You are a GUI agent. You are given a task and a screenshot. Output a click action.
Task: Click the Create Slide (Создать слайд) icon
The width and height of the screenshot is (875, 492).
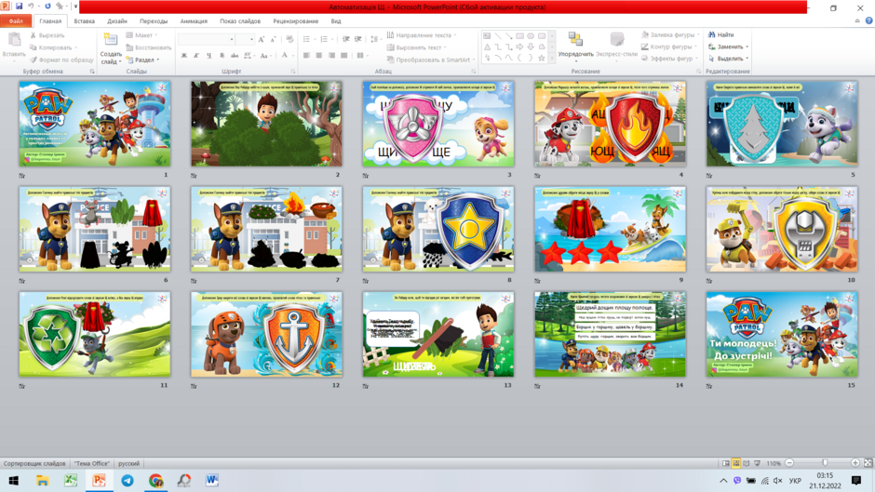click(x=111, y=40)
